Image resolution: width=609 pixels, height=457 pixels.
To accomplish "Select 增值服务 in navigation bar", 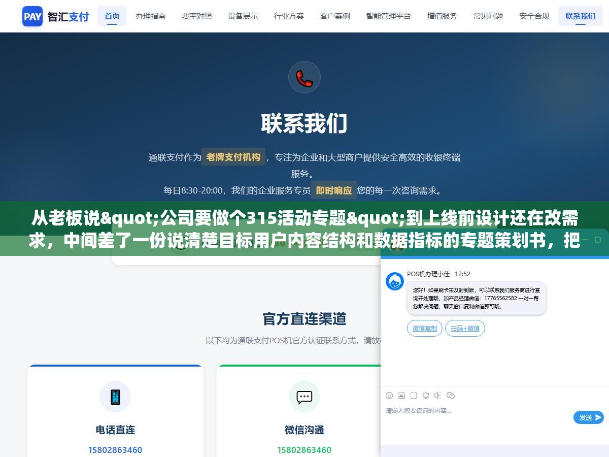I will 442,16.
